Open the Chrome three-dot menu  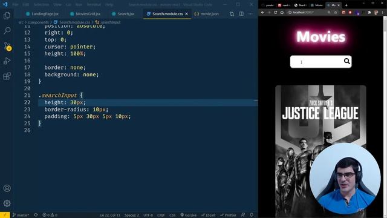[x=383, y=12]
